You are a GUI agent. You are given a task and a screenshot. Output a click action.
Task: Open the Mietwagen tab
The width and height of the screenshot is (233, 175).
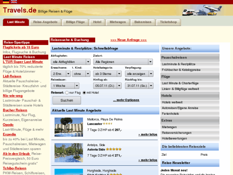[x=118, y=22]
